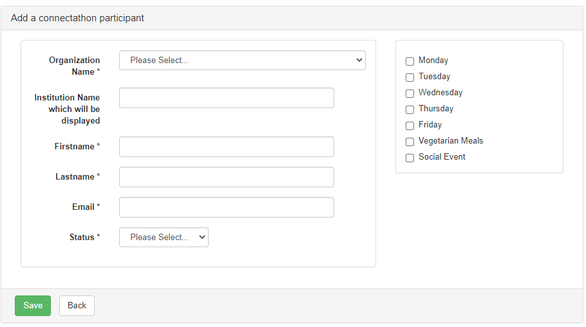Screen dimensions: 586x327
Task: Tick the Wednesday checkbox
Action: (x=410, y=93)
